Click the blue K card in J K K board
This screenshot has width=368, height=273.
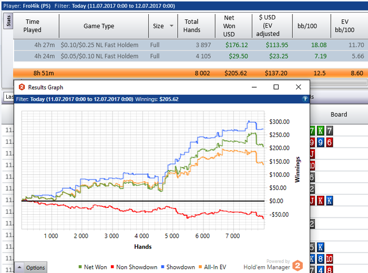tap(329, 201)
